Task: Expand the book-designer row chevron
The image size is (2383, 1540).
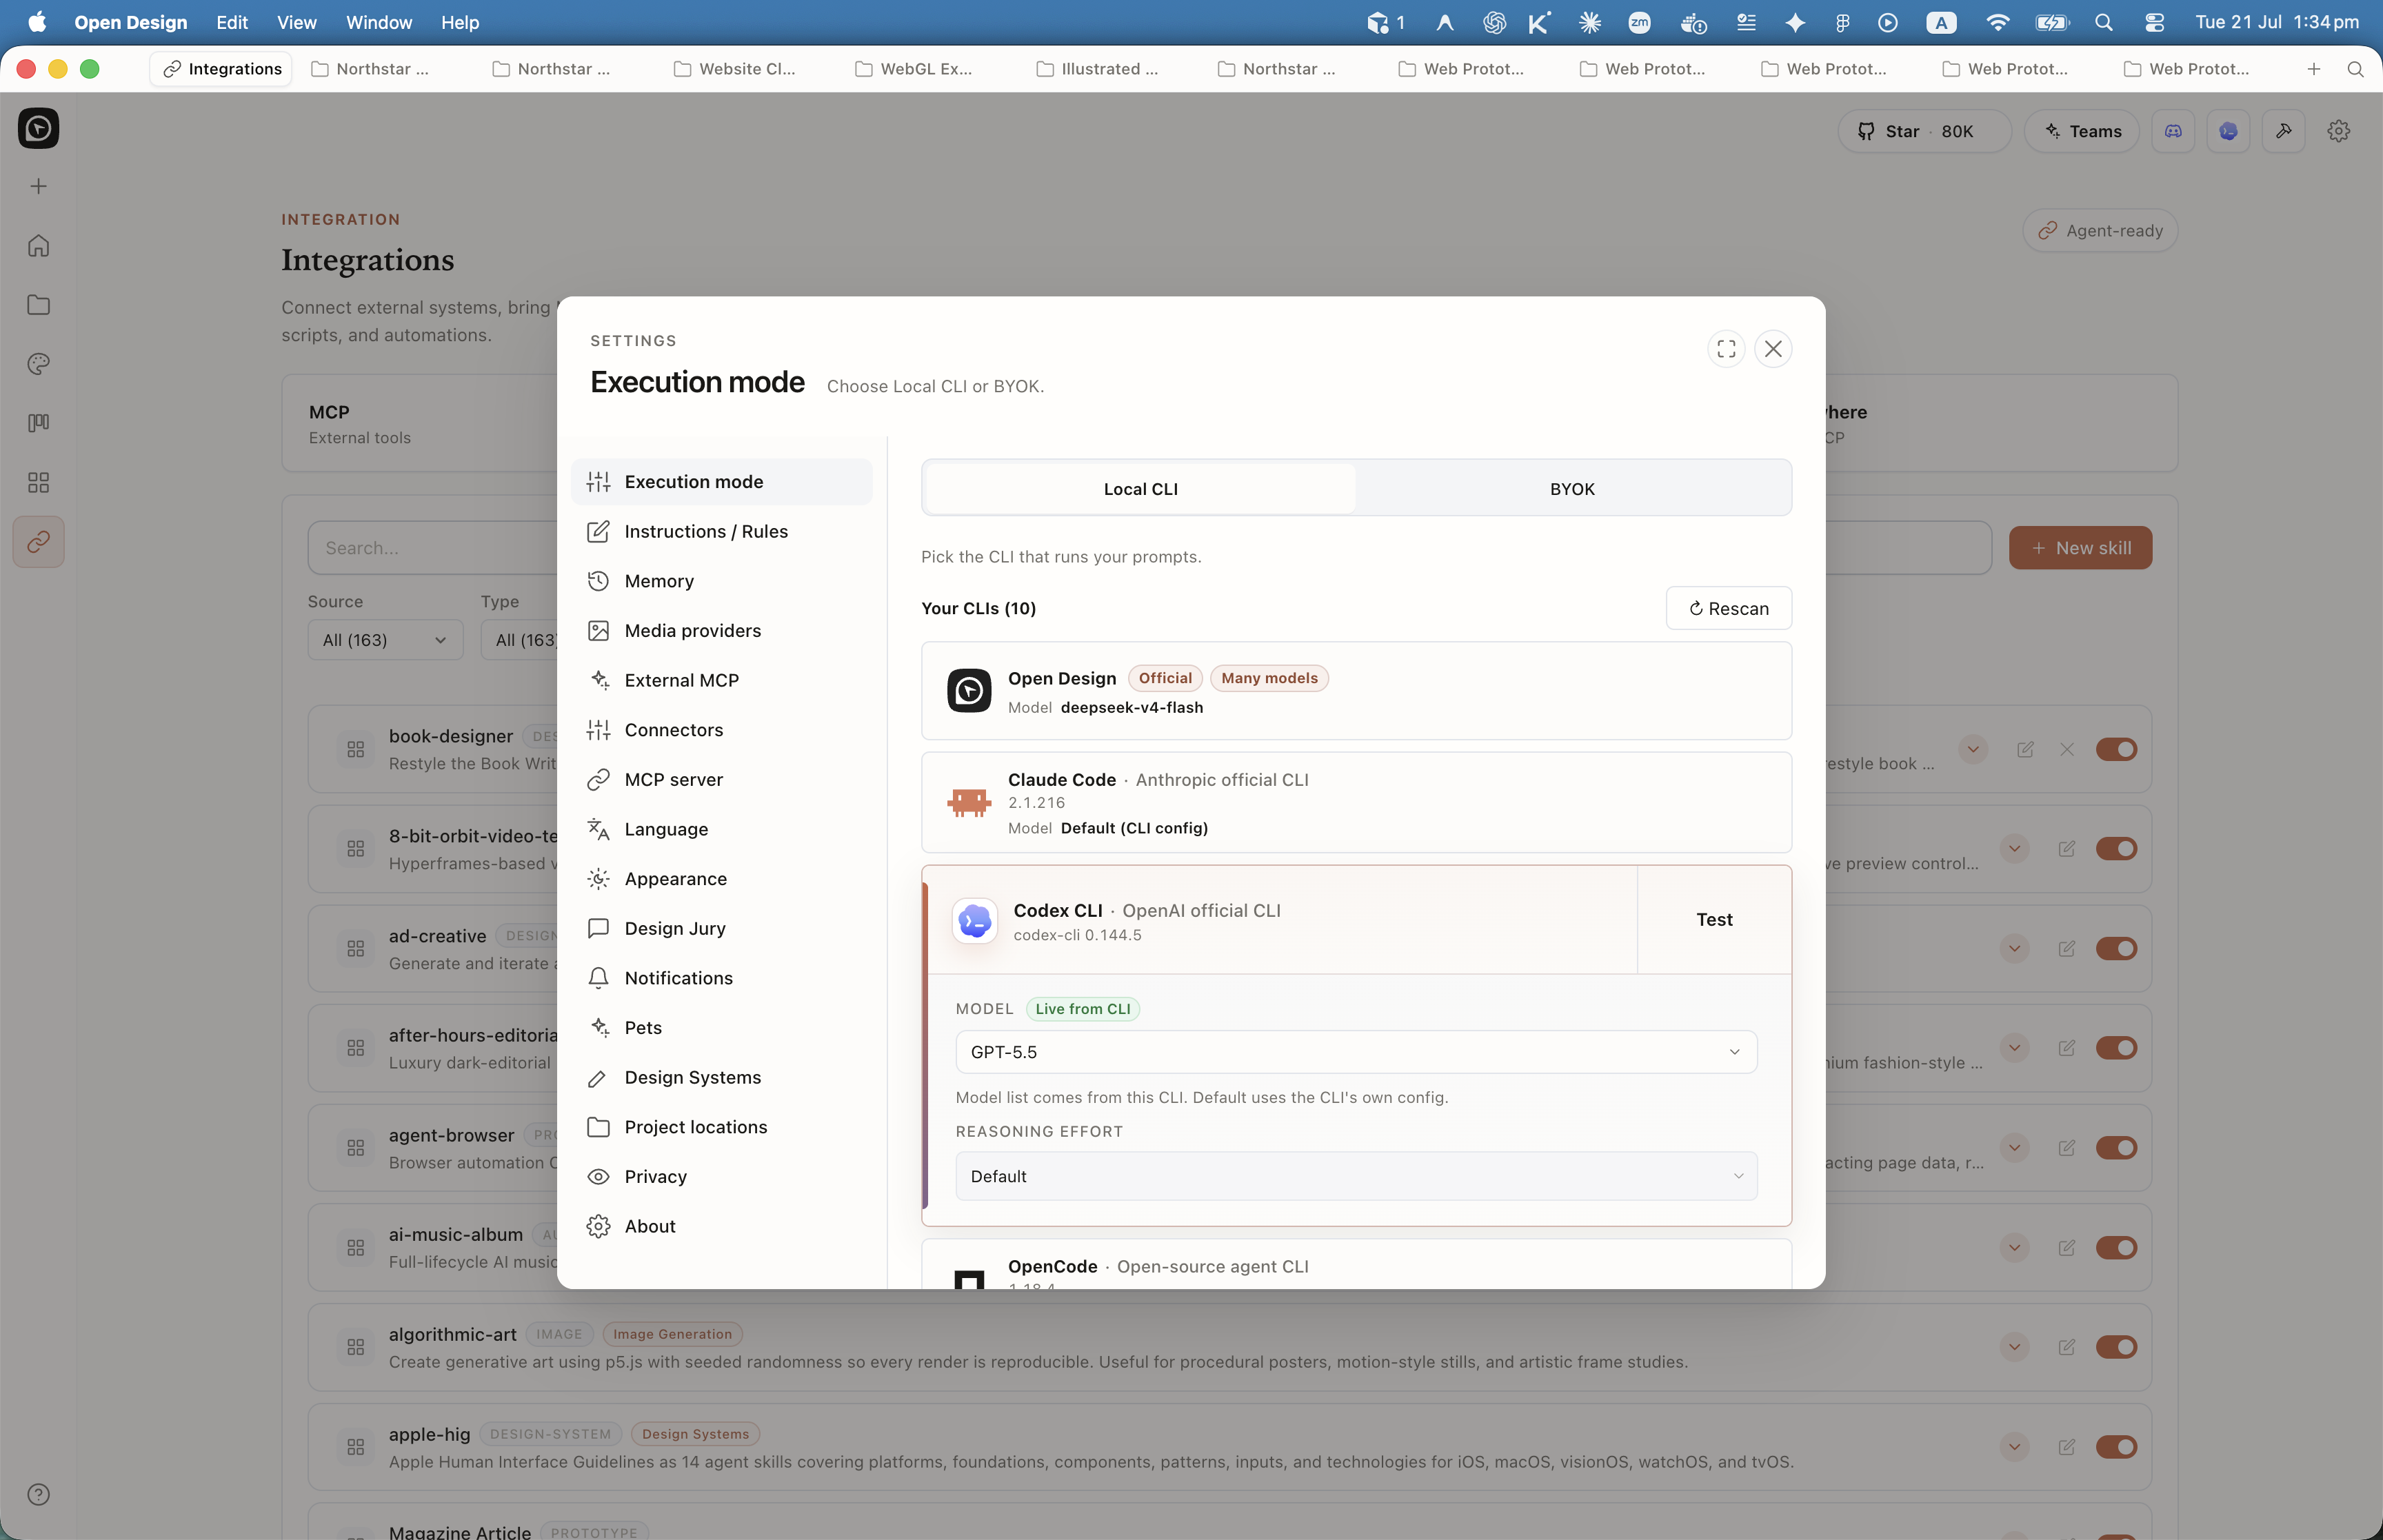Action: click(1973, 749)
